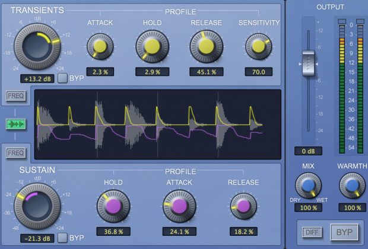The height and width of the screenshot is (249, 368).
Task: Click the Sustain Release knob
Action: 243,206
